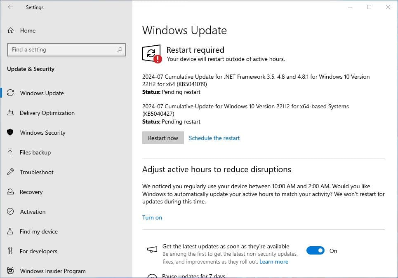Click Turn on active hours link
Screen dimensions: 398x278
tap(152, 217)
